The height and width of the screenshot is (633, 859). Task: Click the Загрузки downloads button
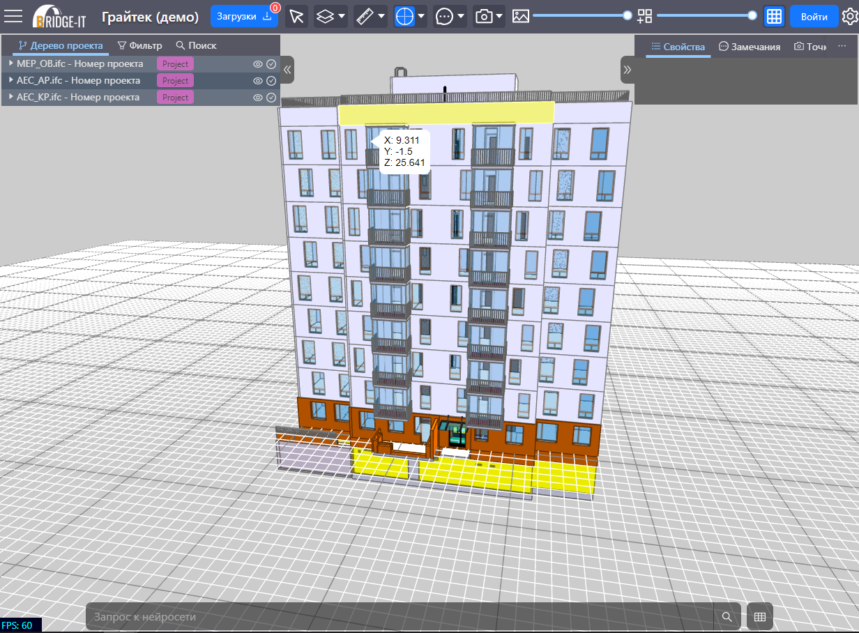[x=244, y=17]
